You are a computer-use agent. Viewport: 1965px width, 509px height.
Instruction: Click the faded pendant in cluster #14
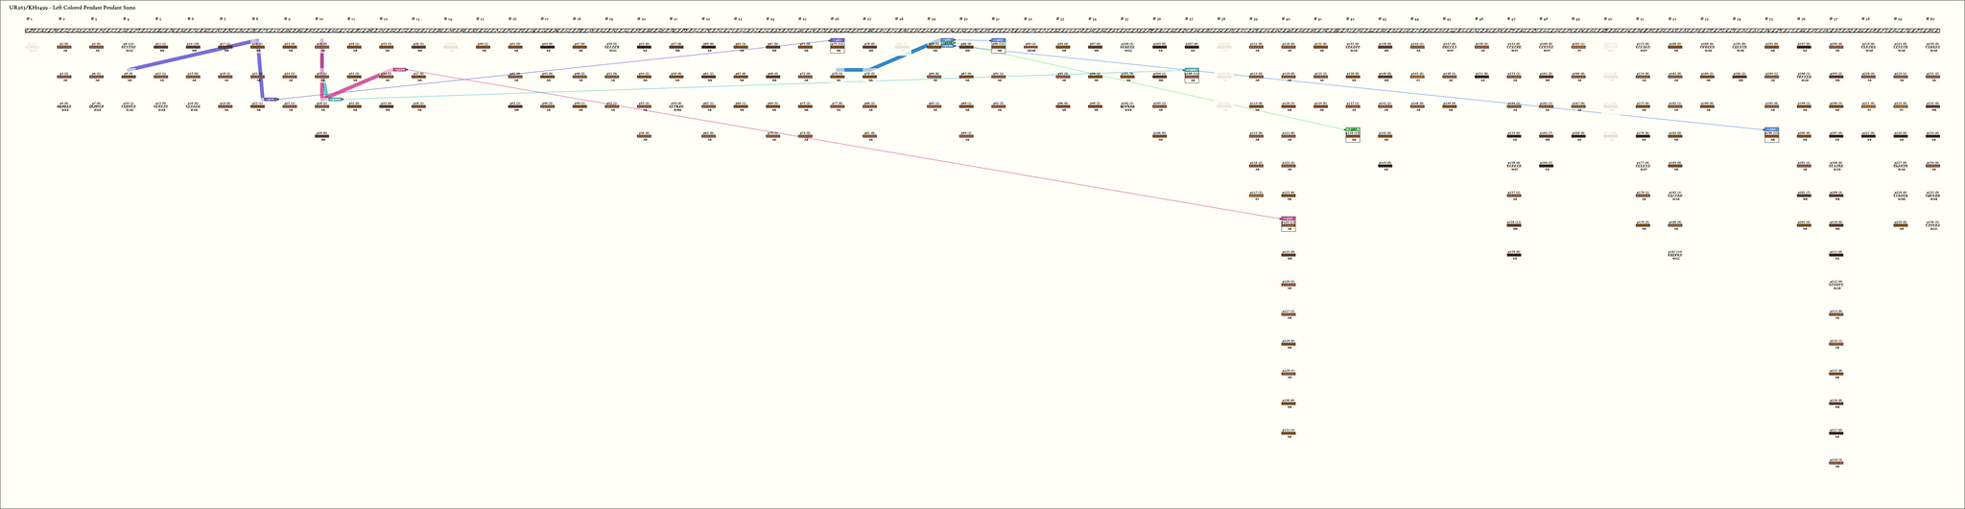pyautogui.click(x=450, y=46)
